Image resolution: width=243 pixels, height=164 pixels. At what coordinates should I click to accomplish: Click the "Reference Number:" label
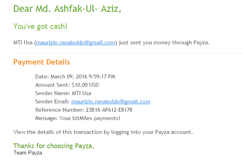pos(59,110)
